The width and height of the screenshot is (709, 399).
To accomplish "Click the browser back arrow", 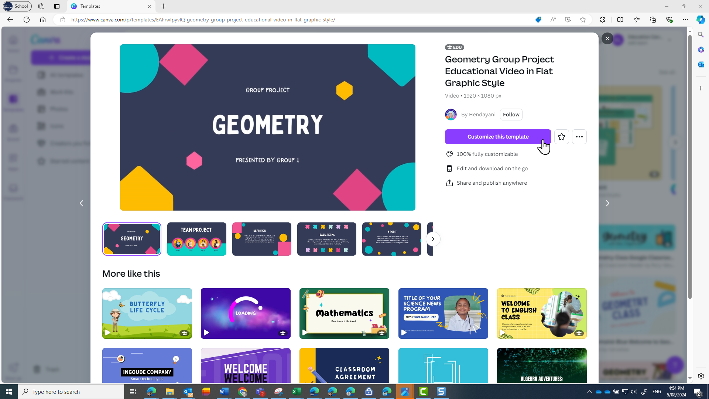I will [10, 20].
